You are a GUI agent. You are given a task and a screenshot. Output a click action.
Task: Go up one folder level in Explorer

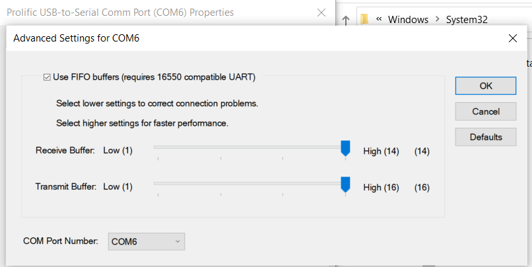coord(346,20)
